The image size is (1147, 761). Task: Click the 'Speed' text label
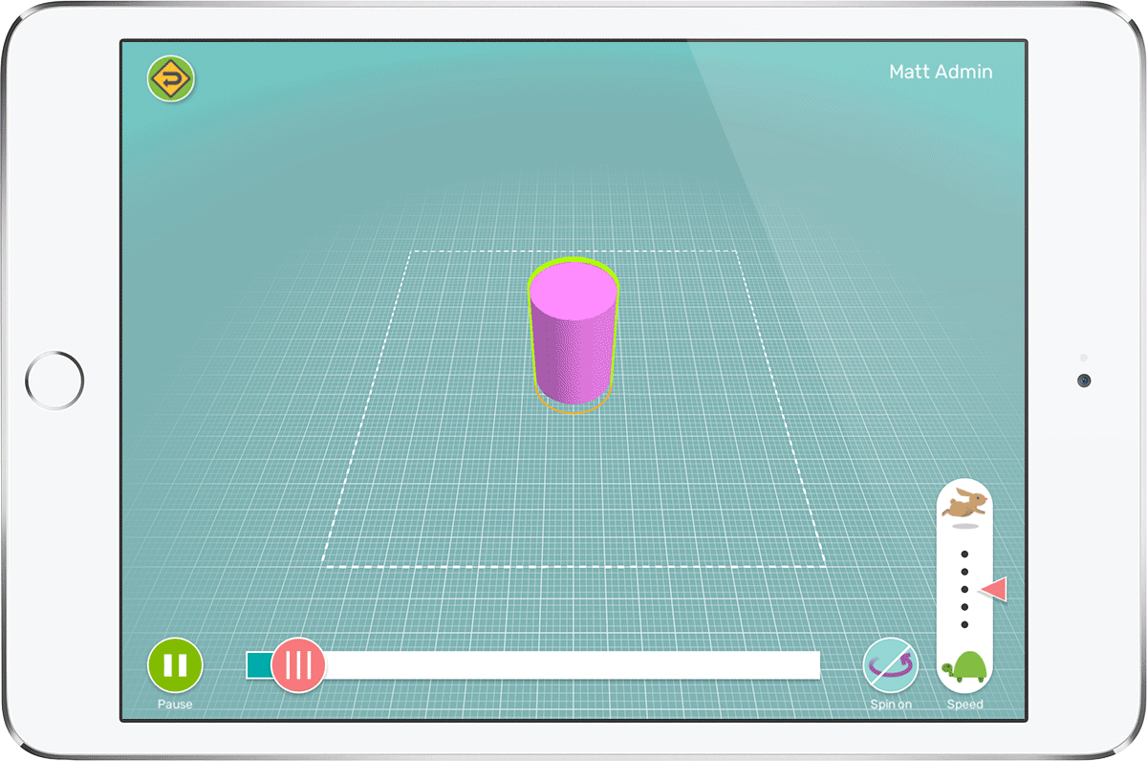click(964, 705)
